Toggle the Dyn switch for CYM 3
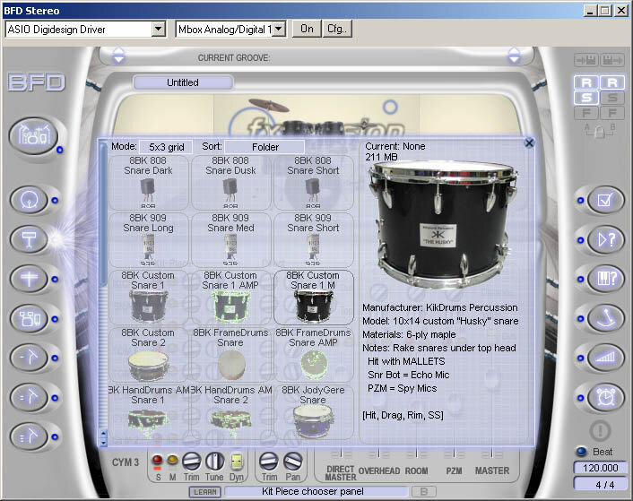Viewport: 633px width, 501px height. click(x=237, y=461)
